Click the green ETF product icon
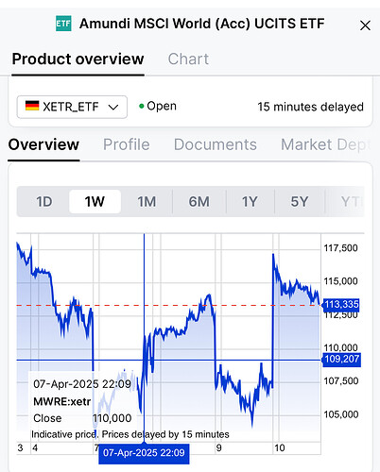 click(63, 24)
